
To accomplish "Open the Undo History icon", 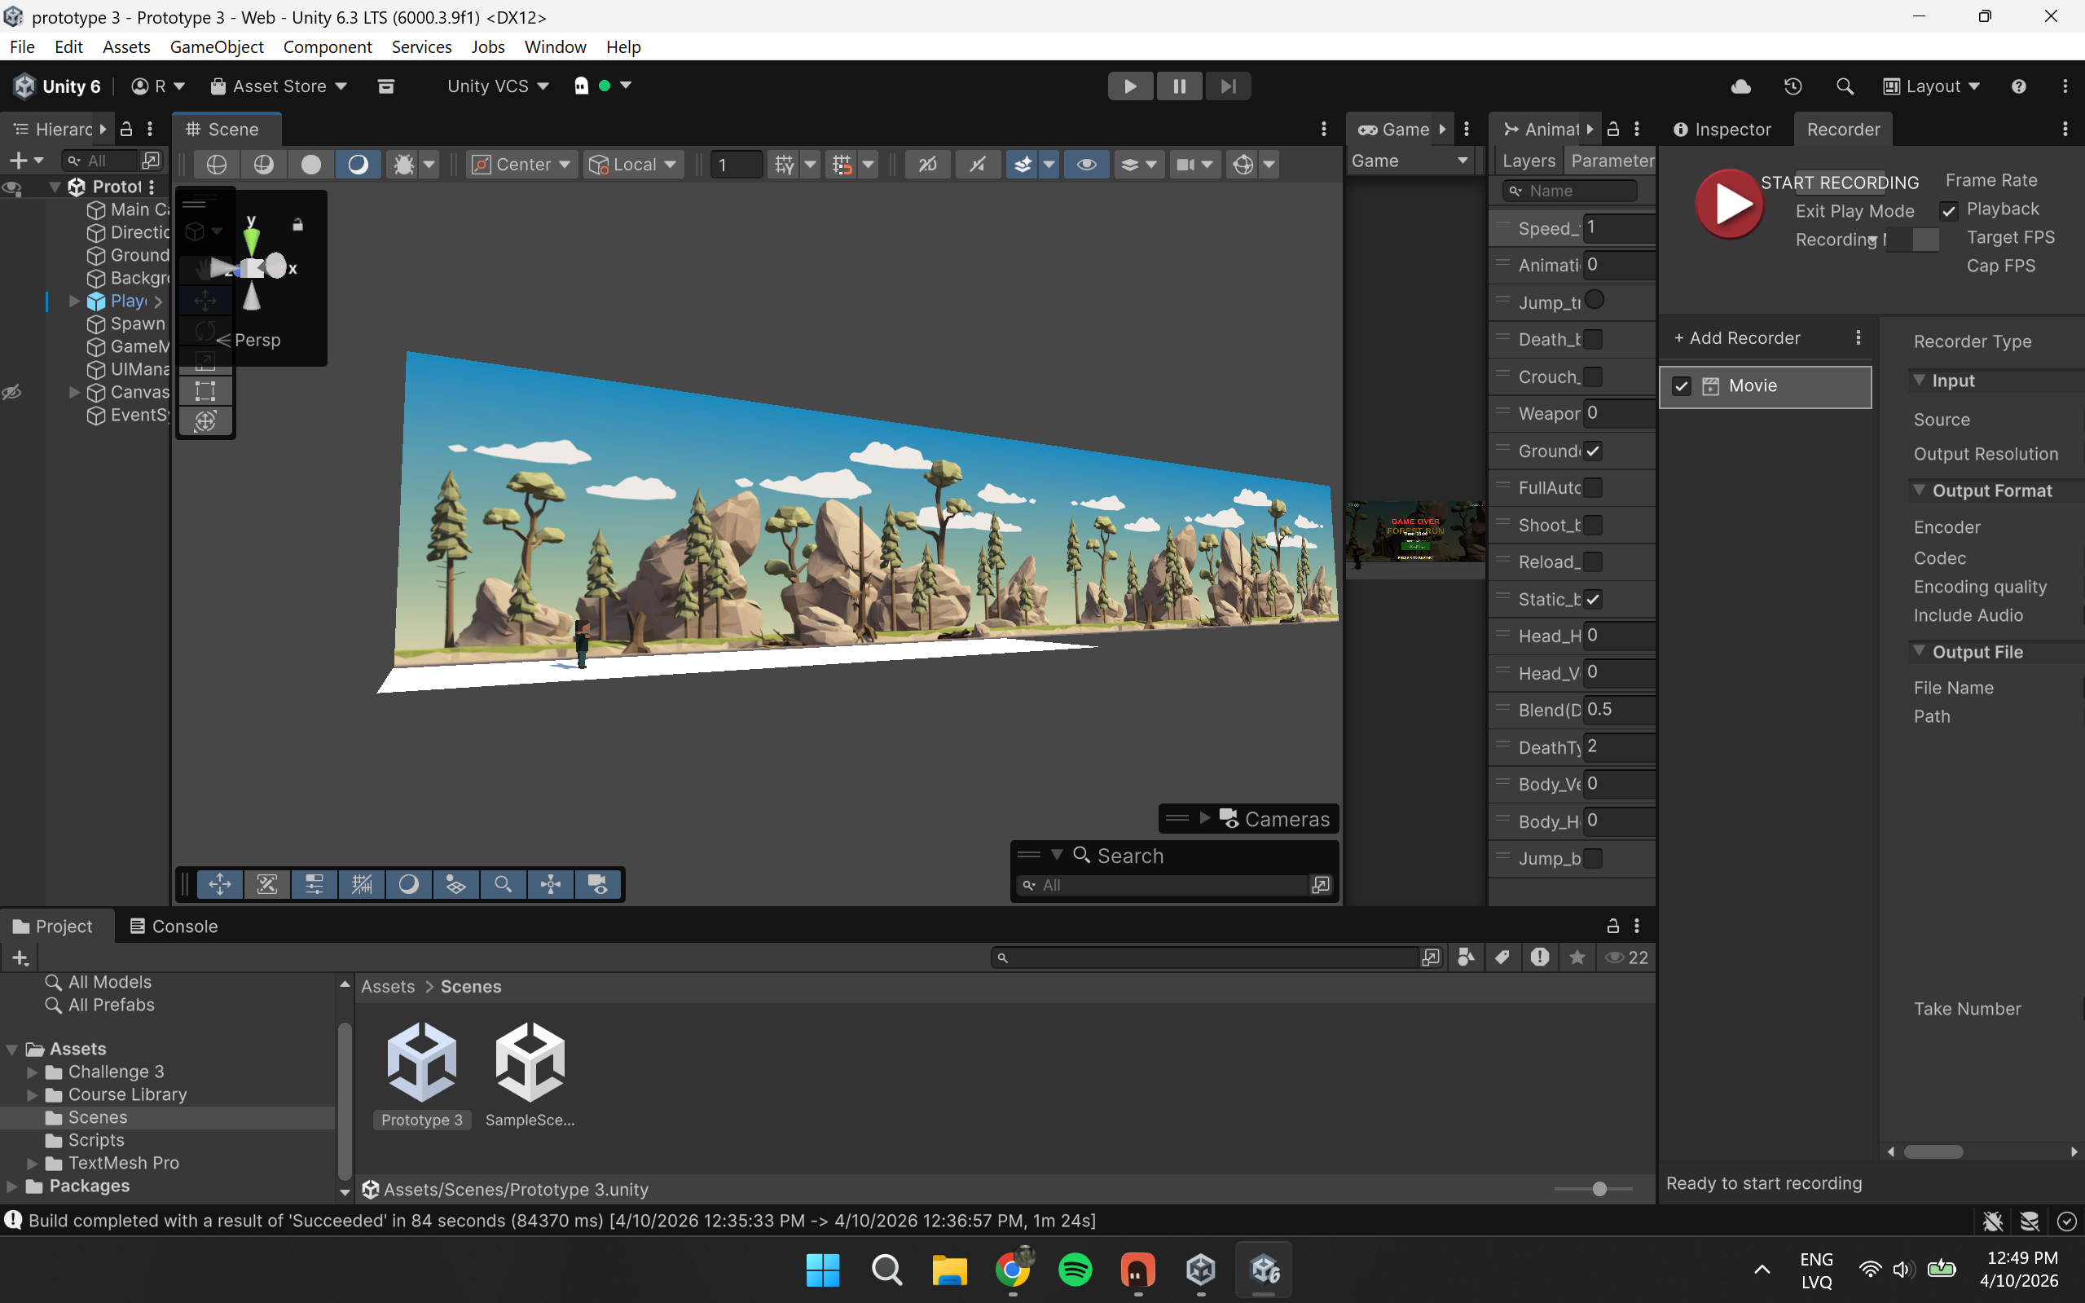I will coord(1792,86).
